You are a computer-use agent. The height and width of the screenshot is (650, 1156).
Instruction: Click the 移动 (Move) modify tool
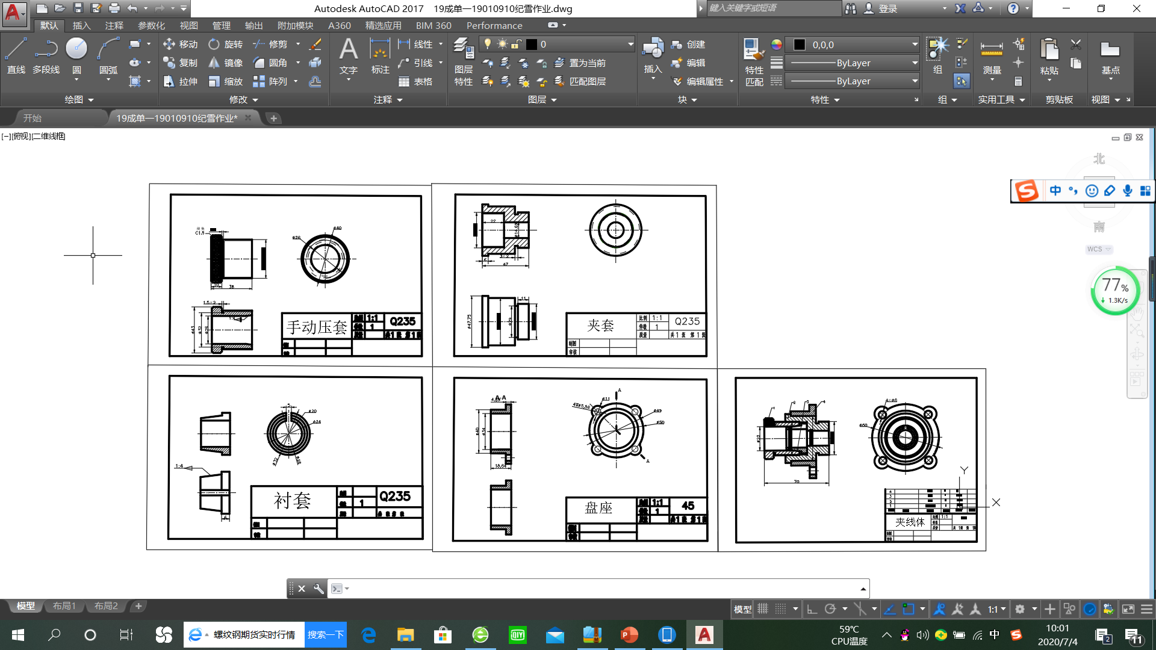(x=180, y=44)
